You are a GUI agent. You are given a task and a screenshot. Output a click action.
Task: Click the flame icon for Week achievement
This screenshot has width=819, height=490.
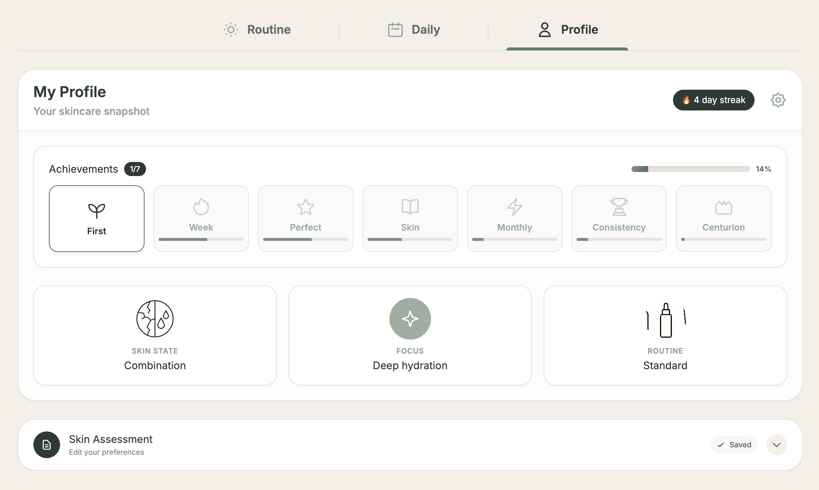pyautogui.click(x=201, y=207)
